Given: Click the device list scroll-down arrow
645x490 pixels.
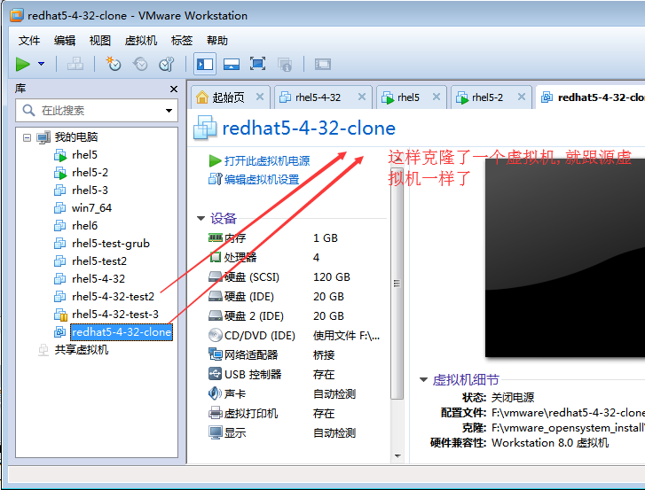Looking at the screenshot, I should [397, 455].
